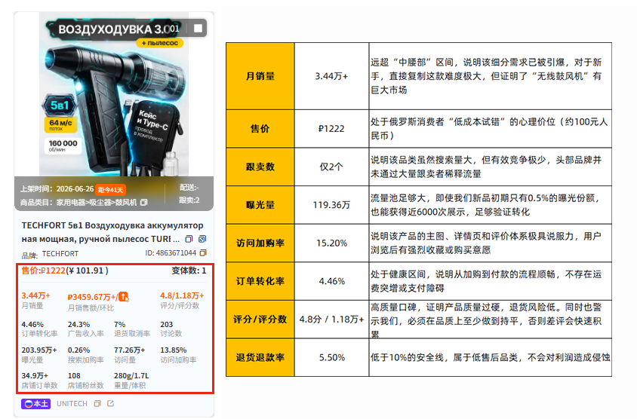Image resolution: width=637 pixels, height=419 pixels.
Task: Click 跟卖:2 on the card
Action: point(189,200)
